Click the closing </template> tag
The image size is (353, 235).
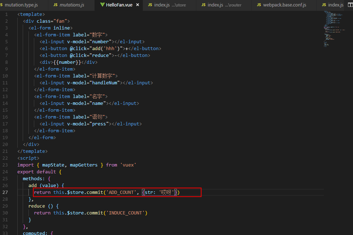click(32, 151)
